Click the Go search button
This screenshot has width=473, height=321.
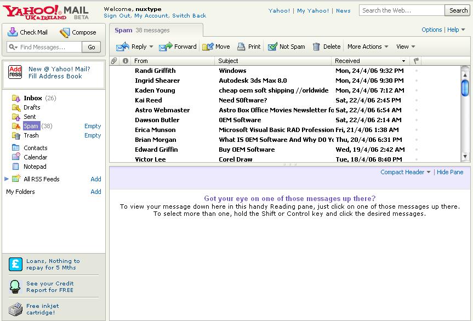click(92, 47)
